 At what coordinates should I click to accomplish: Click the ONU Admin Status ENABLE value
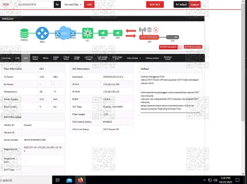point(107,122)
